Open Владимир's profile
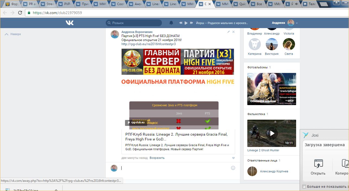 tap(255, 33)
